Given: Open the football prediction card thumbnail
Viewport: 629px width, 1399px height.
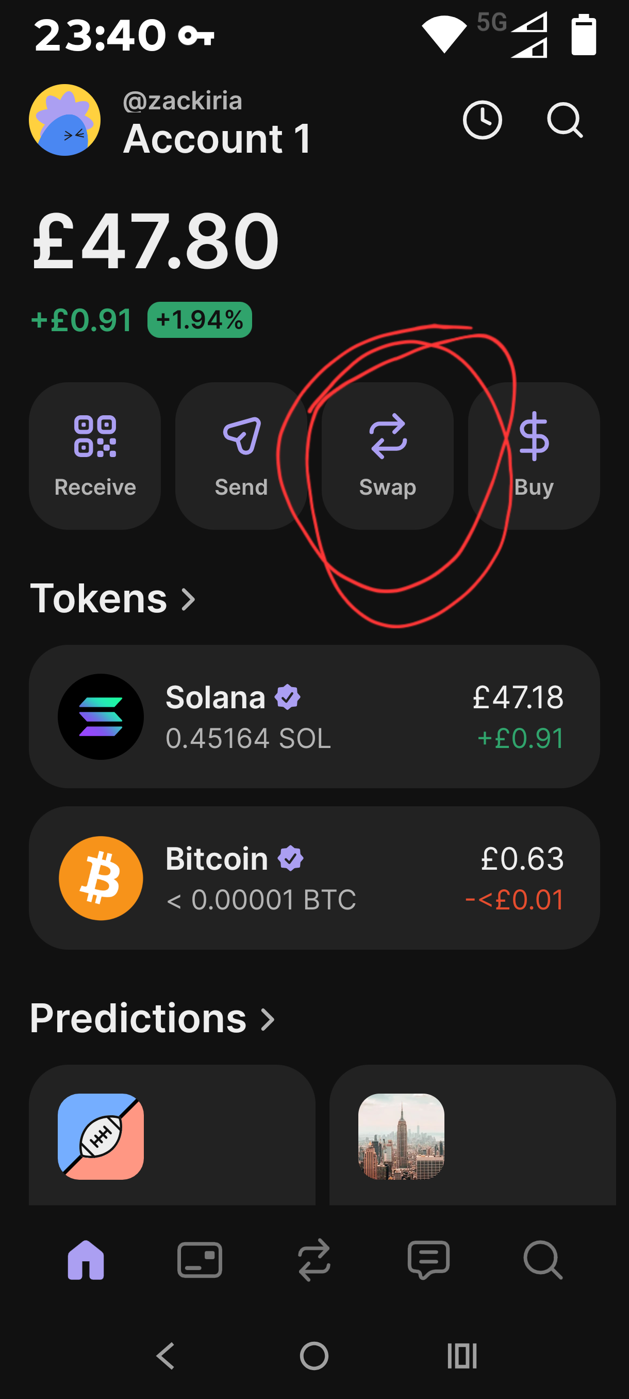Looking at the screenshot, I should pyautogui.click(x=101, y=1136).
